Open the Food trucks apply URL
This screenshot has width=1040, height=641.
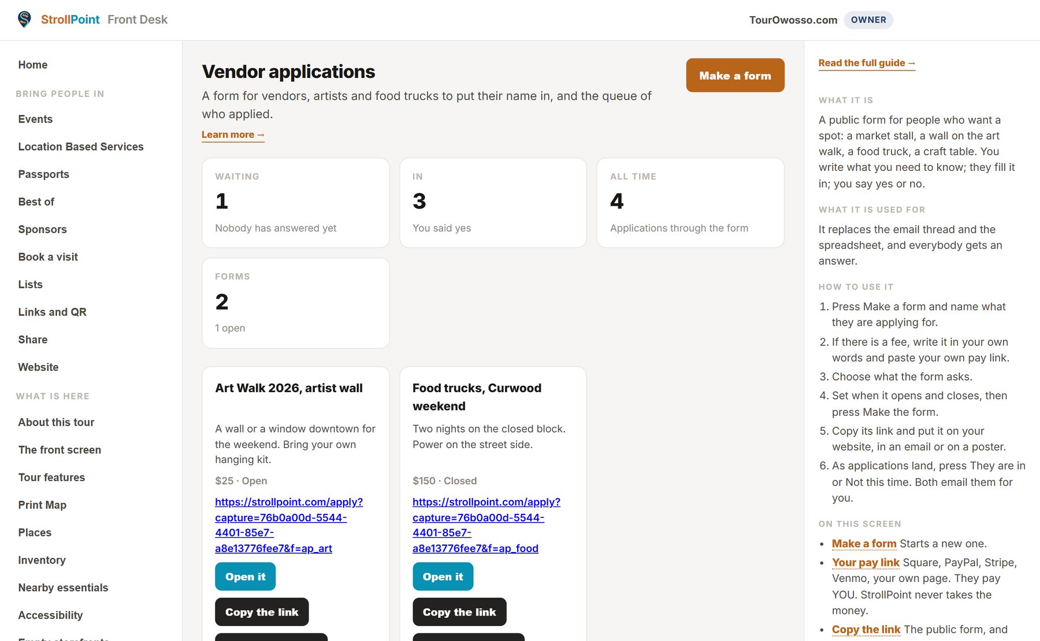click(486, 525)
